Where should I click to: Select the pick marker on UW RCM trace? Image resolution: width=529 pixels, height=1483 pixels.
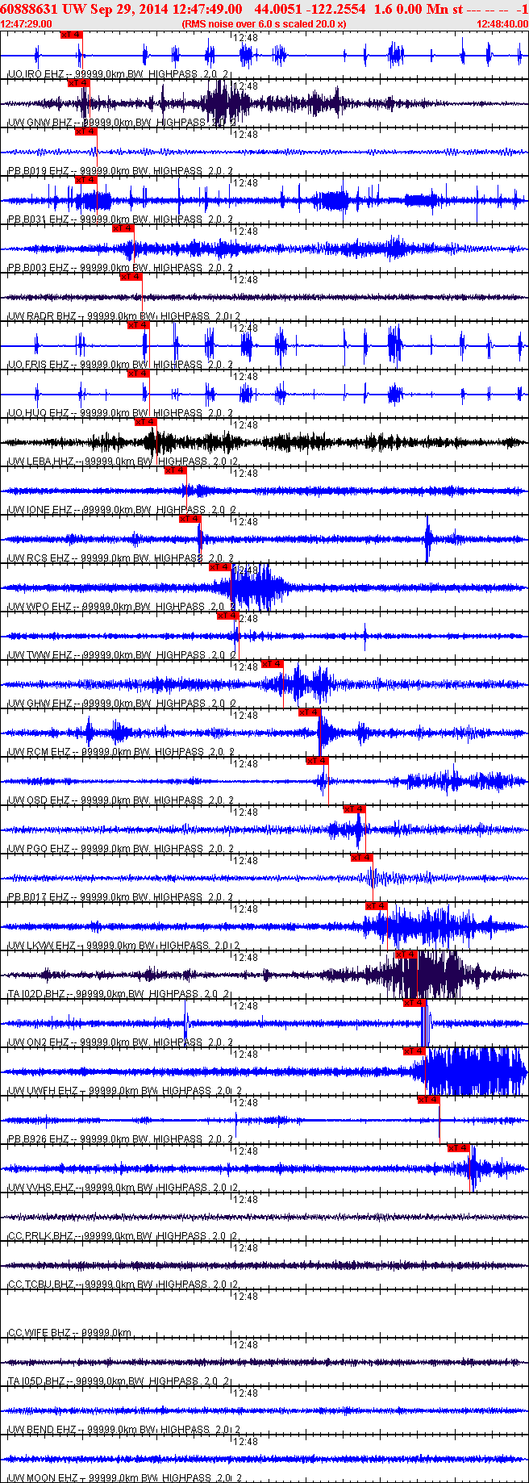(x=310, y=712)
